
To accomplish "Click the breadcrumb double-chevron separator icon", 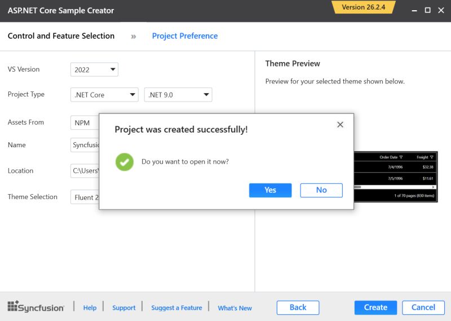I will click(133, 37).
